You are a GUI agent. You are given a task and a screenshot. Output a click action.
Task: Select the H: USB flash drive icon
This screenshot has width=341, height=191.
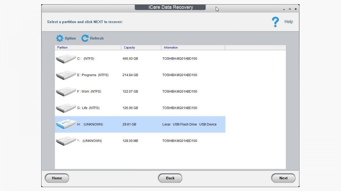66,124
